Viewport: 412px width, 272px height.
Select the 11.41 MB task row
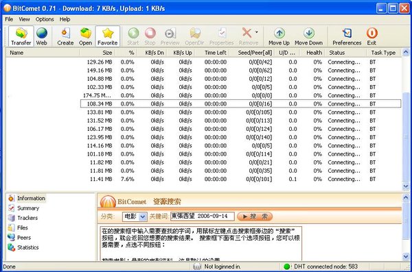204,179
